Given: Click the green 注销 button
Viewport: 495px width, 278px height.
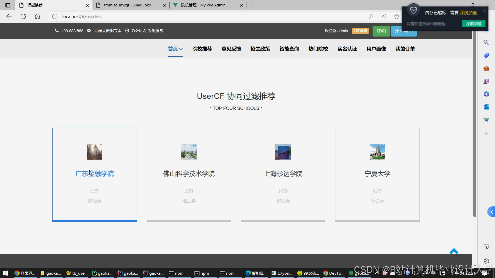Looking at the screenshot, I should point(381,31).
